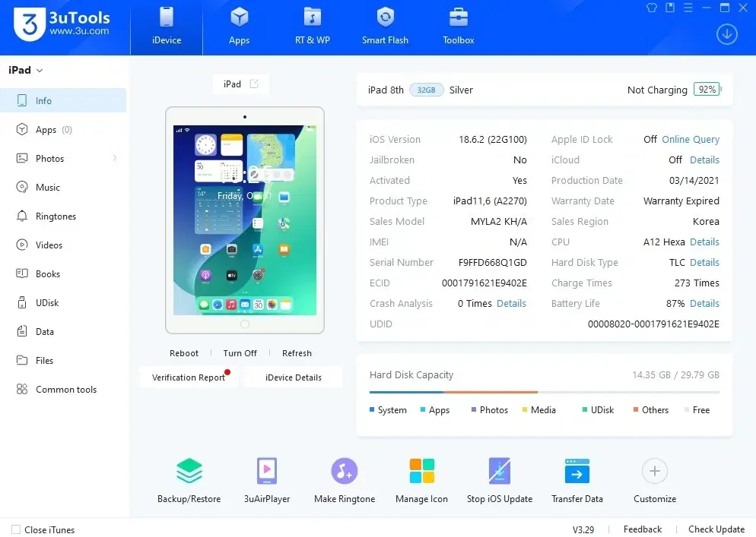Open Battery Life Details link

tap(704, 303)
